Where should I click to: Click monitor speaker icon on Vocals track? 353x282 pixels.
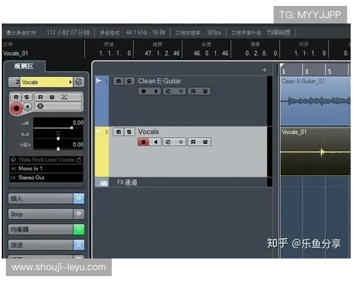[x=155, y=142]
